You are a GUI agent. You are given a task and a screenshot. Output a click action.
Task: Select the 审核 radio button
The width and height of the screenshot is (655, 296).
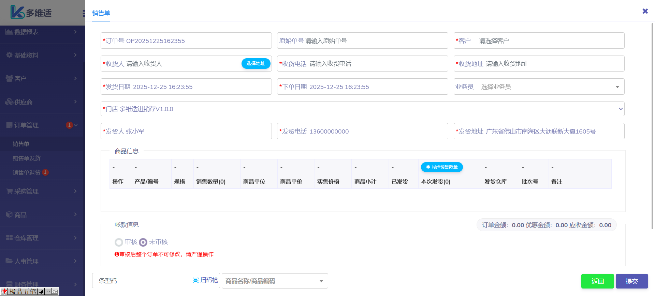[x=119, y=242]
